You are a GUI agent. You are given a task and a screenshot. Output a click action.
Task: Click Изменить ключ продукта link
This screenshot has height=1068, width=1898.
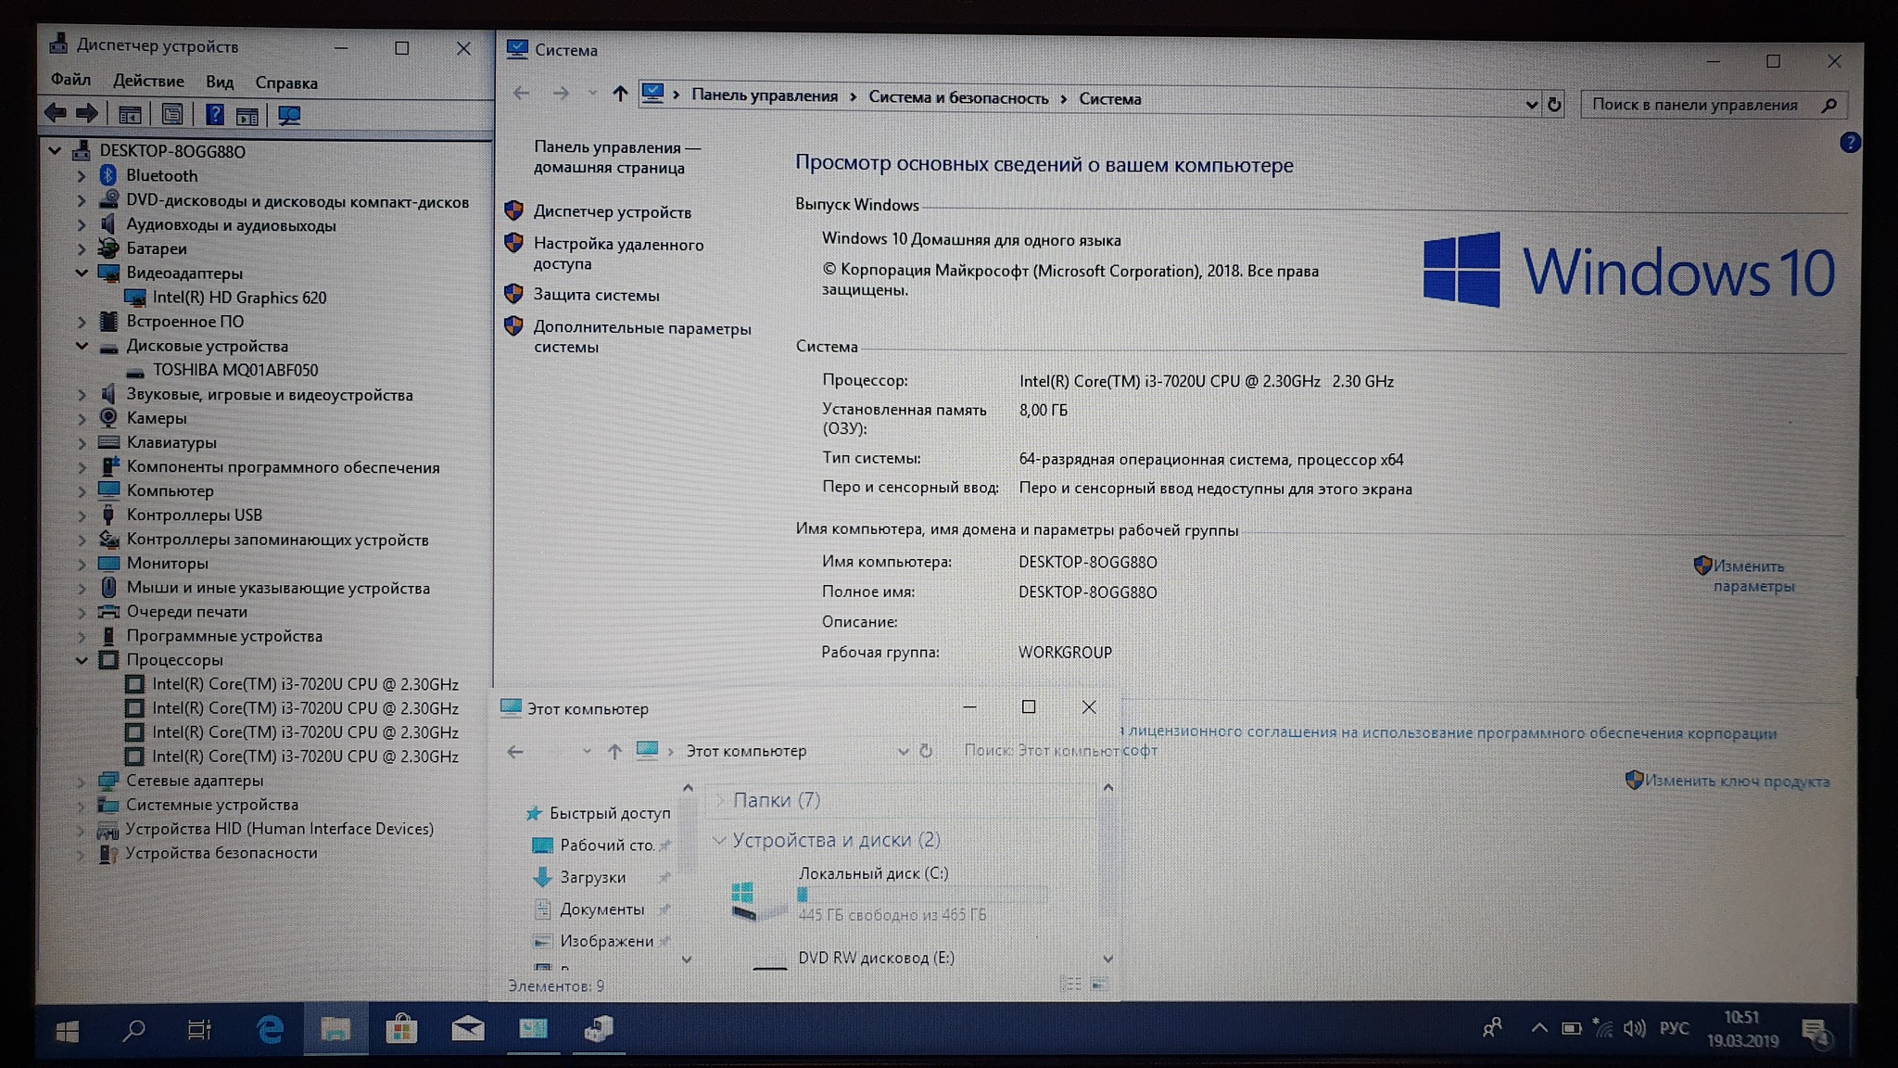[x=1736, y=781]
